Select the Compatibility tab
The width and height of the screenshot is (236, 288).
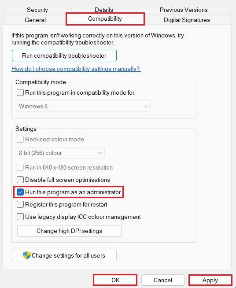[x=105, y=19]
